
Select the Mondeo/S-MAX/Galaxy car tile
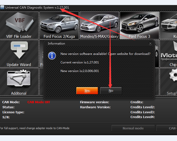(x=99, y=25)
